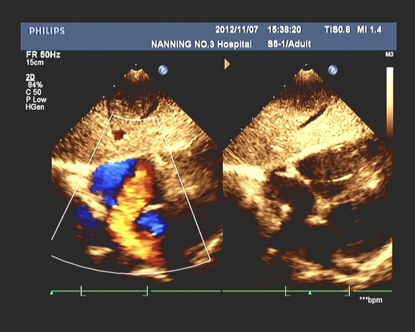Screen dimensions: 415x332
Task: Click the right image P orientation marker
Action: 333,69
